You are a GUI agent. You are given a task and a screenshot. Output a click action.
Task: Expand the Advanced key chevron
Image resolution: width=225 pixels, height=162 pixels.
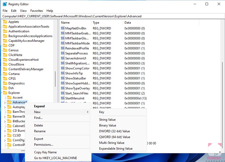5,103
